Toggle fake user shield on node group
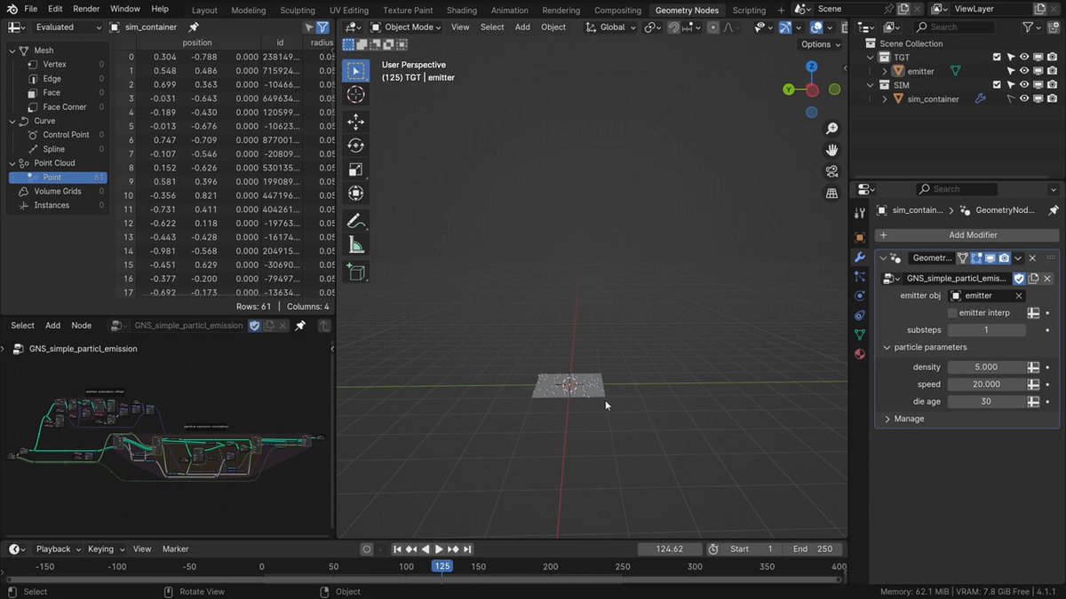 (1019, 279)
